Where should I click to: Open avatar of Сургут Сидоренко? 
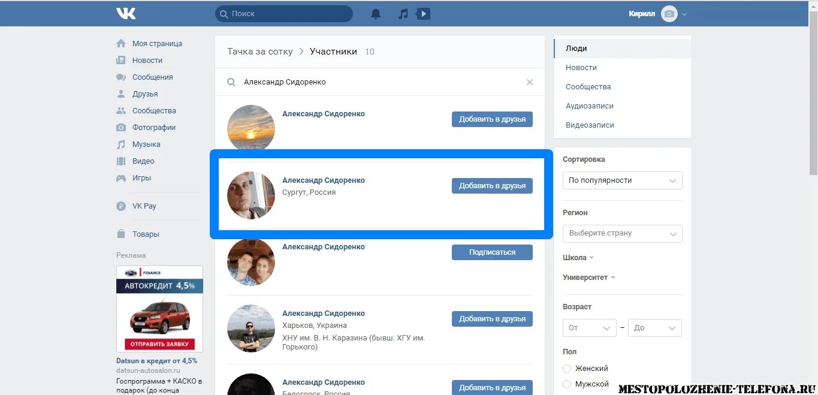[x=251, y=195]
